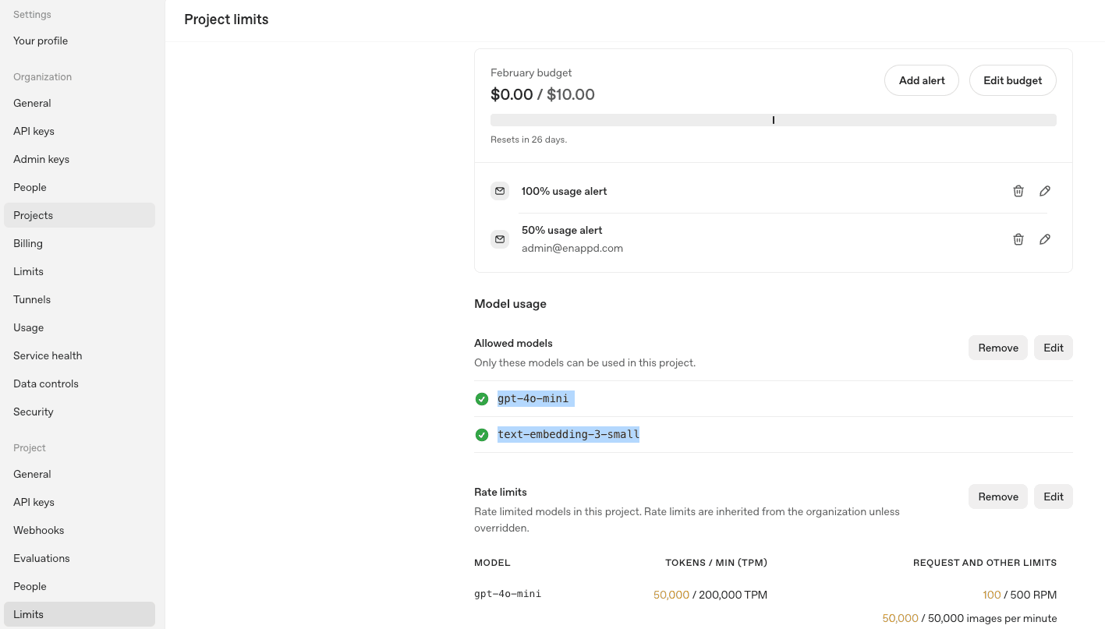
Task: Open edit pencil for 100% usage alert
Action: click(1045, 190)
